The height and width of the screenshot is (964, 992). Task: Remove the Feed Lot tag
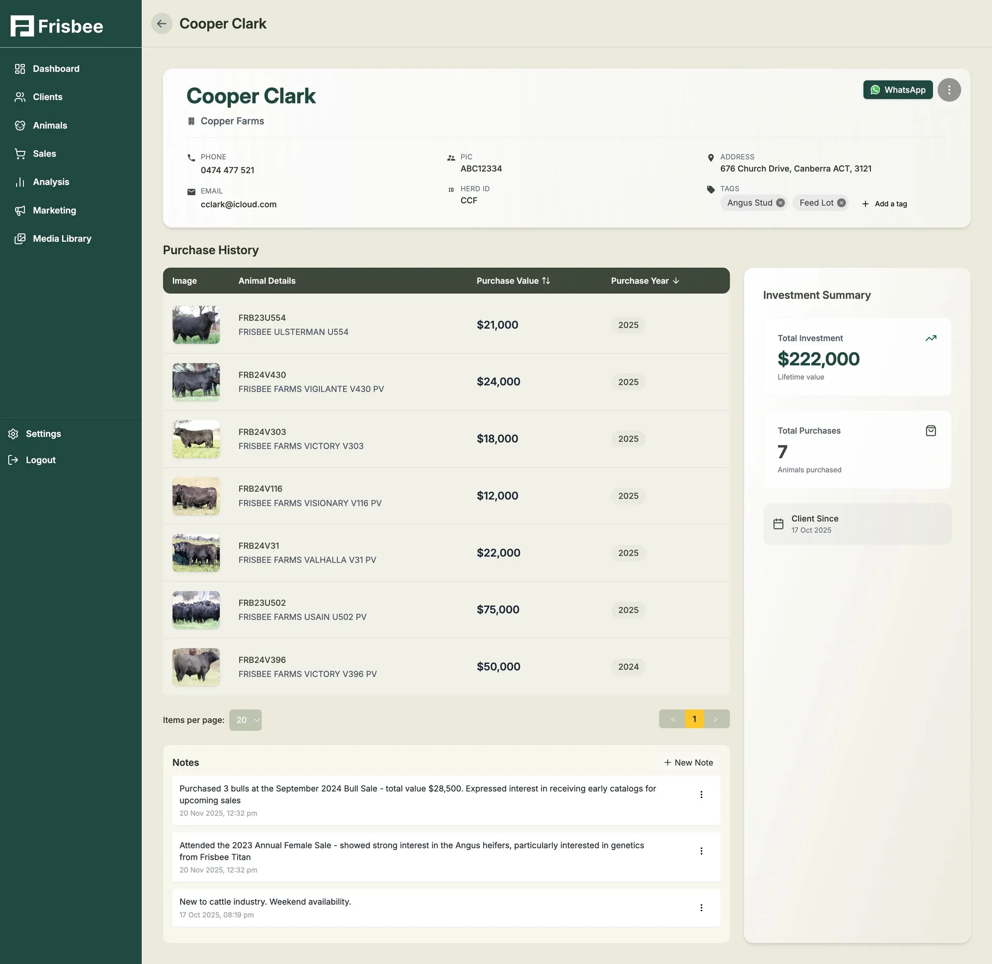[841, 203]
